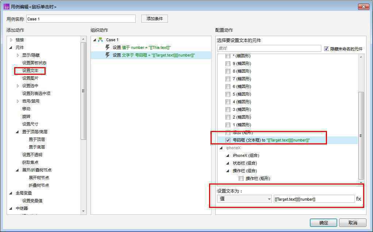Collapse the iphoneX group node

point(221,148)
